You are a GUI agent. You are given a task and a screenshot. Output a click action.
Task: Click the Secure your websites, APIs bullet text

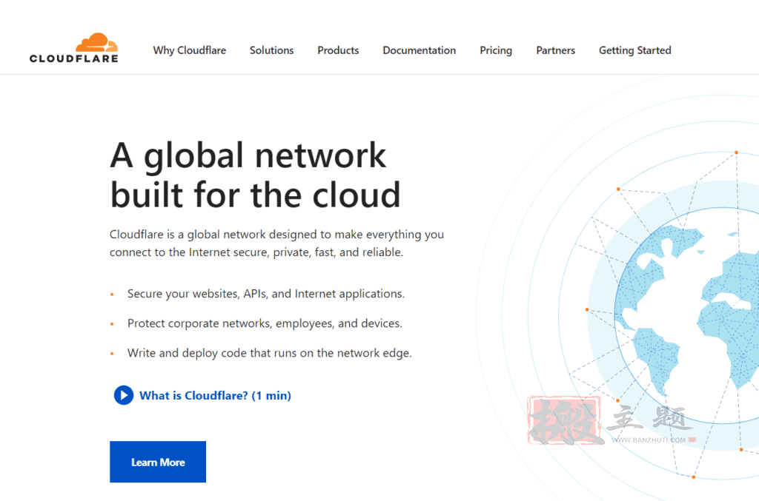266,294
